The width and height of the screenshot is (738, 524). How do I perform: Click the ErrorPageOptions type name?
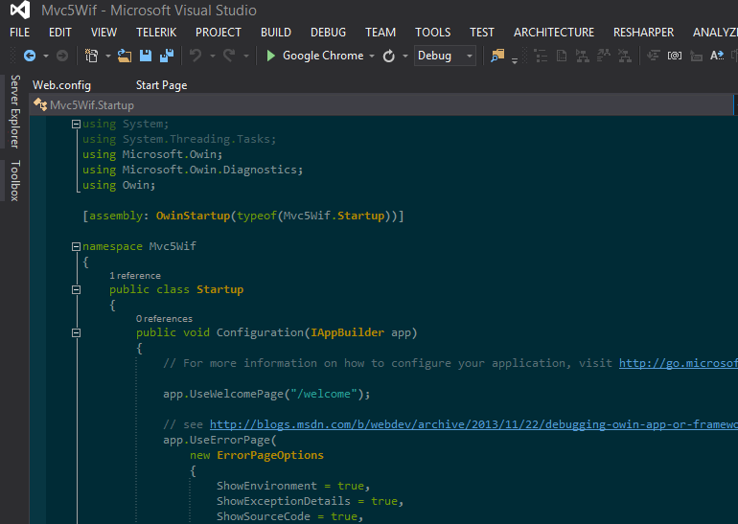coord(270,455)
